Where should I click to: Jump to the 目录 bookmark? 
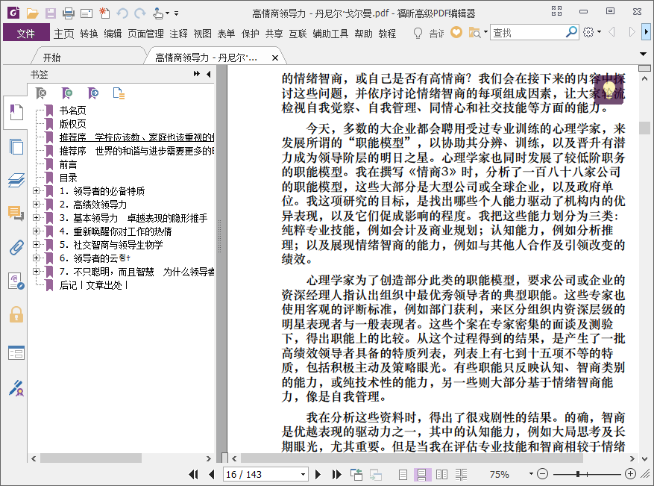(68, 178)
